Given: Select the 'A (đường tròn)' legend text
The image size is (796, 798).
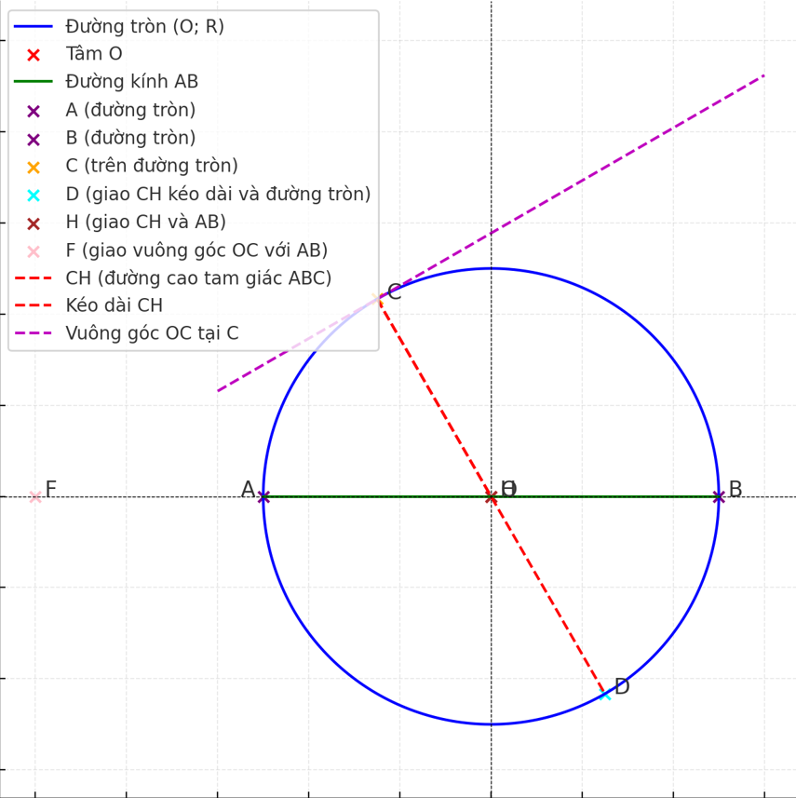Looking at the screenshot, I should [130, 110].
